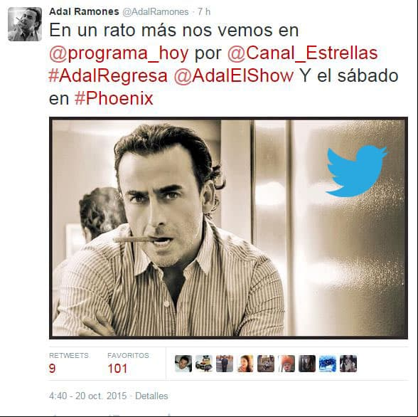Open the man in suit avatar
Image resolution: width=418 pixels, height=417 pixels.
pyautogui.click(x=225, y=364)
